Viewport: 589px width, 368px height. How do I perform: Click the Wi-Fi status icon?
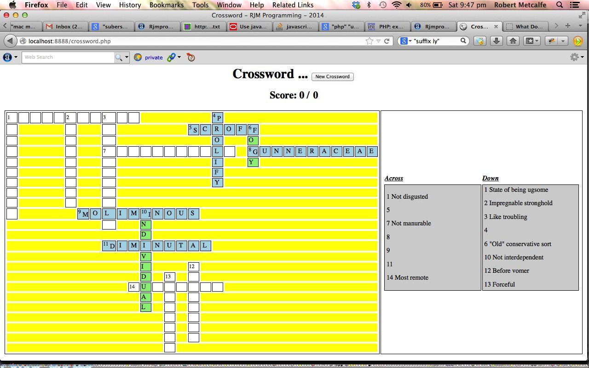click(396, 5)
